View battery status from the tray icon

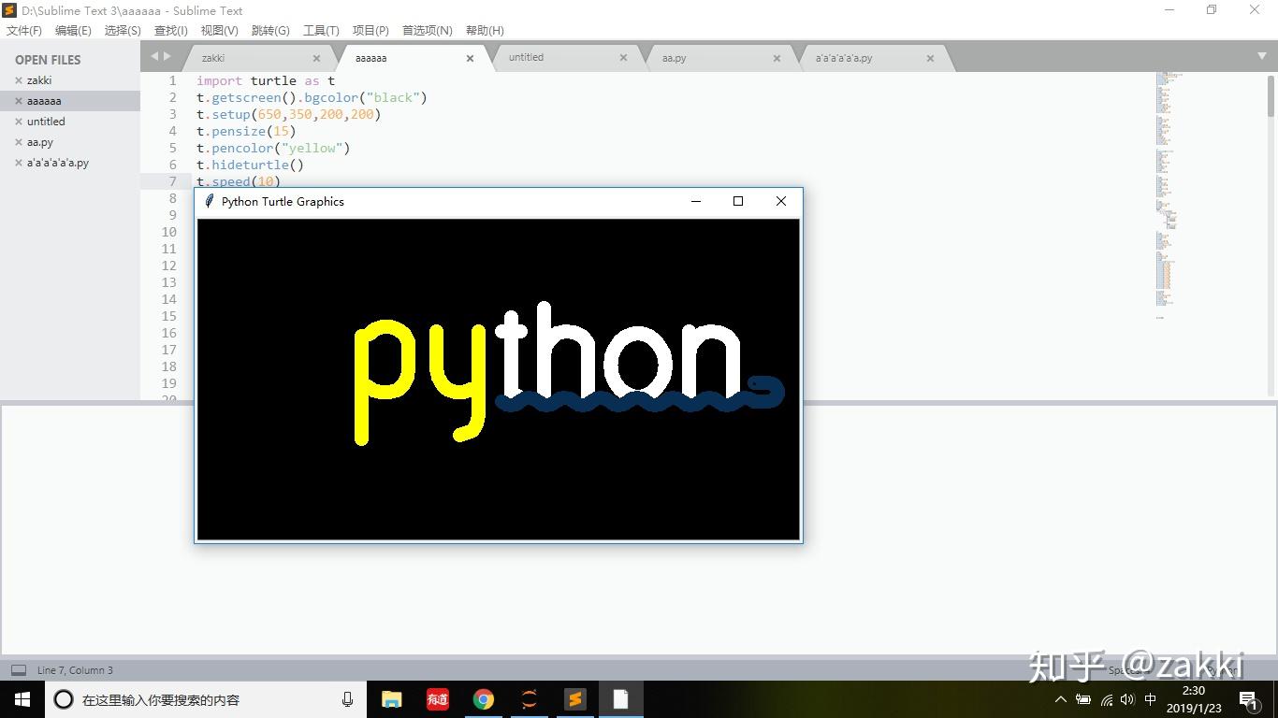[1082, 698]
